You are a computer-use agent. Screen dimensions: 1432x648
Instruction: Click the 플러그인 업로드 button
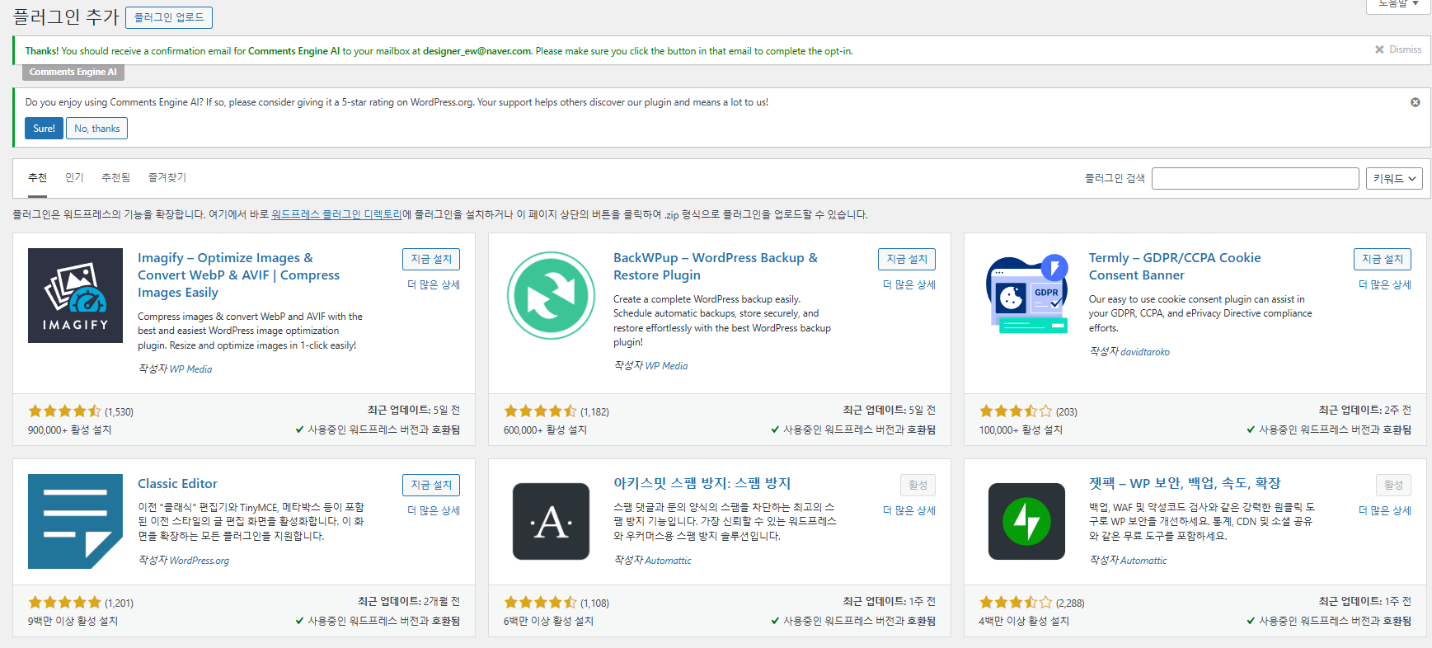click(169, 17)
